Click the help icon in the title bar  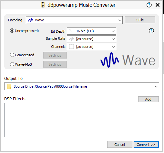coord(149,5)
